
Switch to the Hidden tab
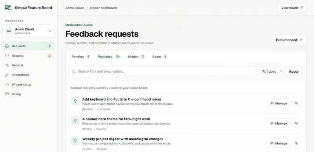click(137, 57)
